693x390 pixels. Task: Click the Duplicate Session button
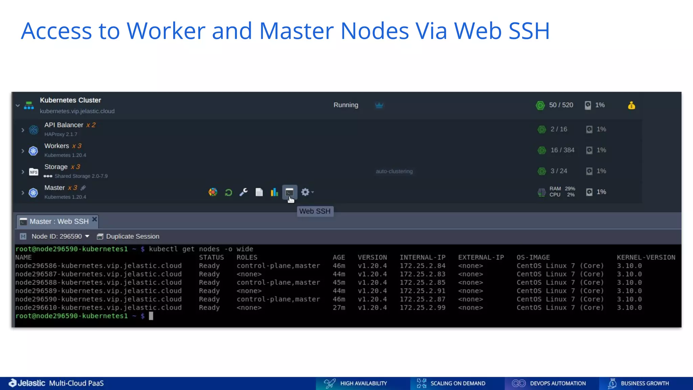click(x=128, y=236)
